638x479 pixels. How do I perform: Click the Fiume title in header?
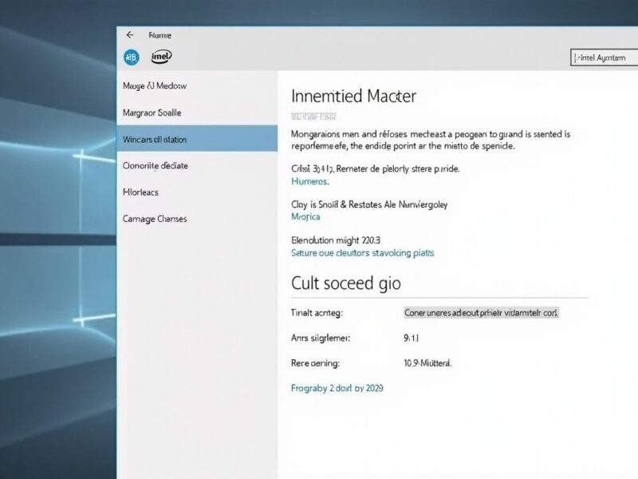(x=160, y=35)
